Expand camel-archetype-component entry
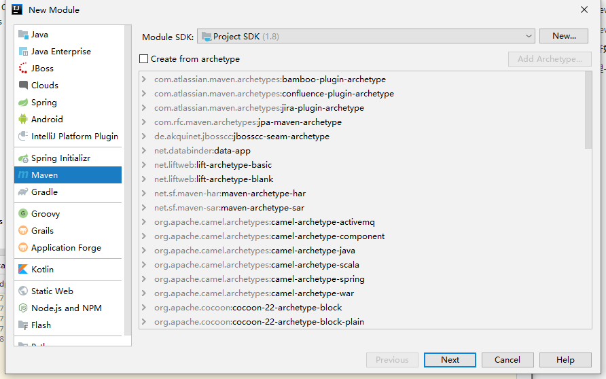This screenshot has height=379, width=606. 144,236
